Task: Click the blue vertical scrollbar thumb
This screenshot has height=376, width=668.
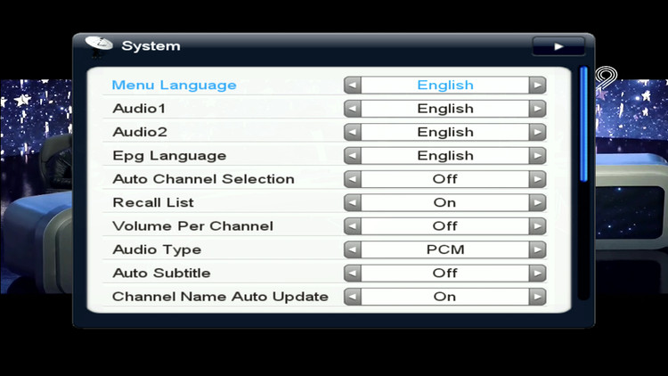Action: point(584,125)
